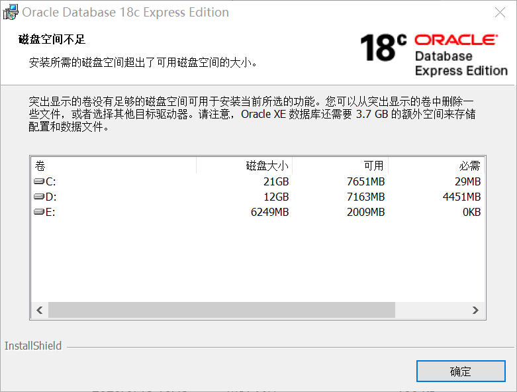517x392 pixels.
Task: Click the Oracle 18c logo
Action: pos(434,55)
